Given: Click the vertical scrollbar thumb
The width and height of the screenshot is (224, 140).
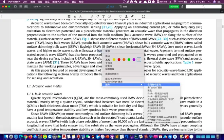Looking at the screenshot, I should tap(223, 26).
